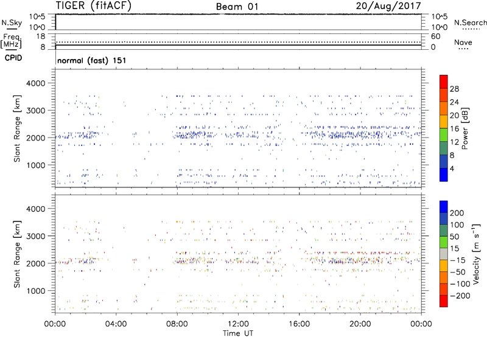Click the 08:00 time axis tick label
The width and height of the screenshot is (487, 337).
coord(177,324)
